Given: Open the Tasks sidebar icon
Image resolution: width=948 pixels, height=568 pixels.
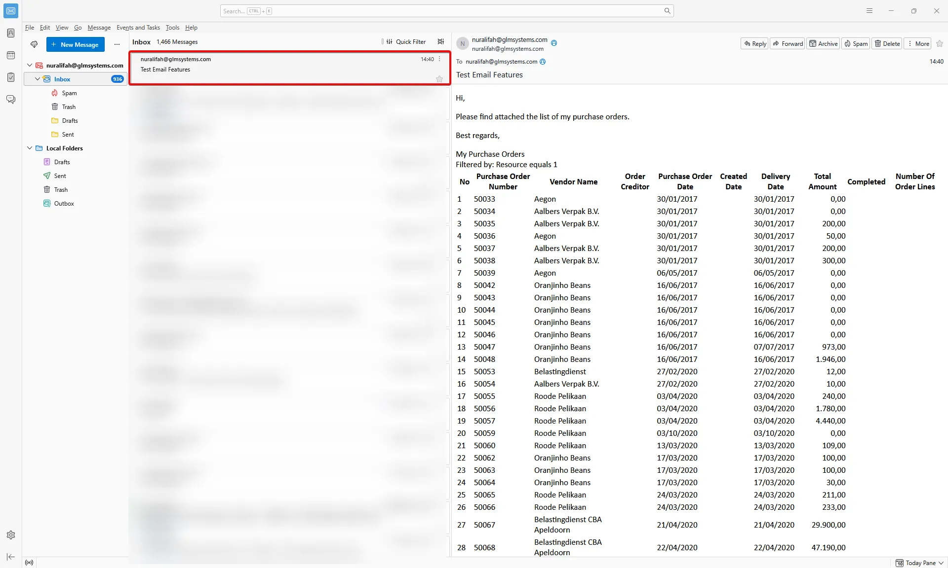Looking at the screenshot, I should pos(11,77).
